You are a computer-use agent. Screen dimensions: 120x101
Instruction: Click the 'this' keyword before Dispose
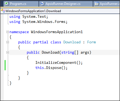tap(40, 68)
